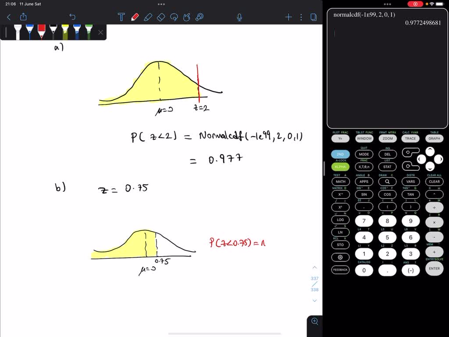
Task: Go to next page using down chevron
Action: click(314, 301)
